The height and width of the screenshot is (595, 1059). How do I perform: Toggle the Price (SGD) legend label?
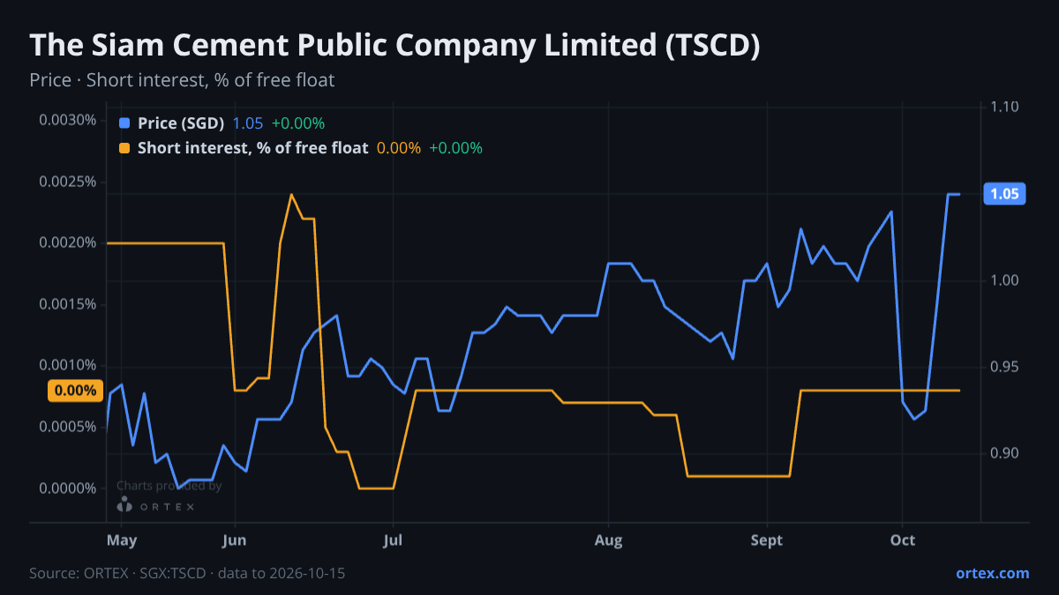[181, 123]
